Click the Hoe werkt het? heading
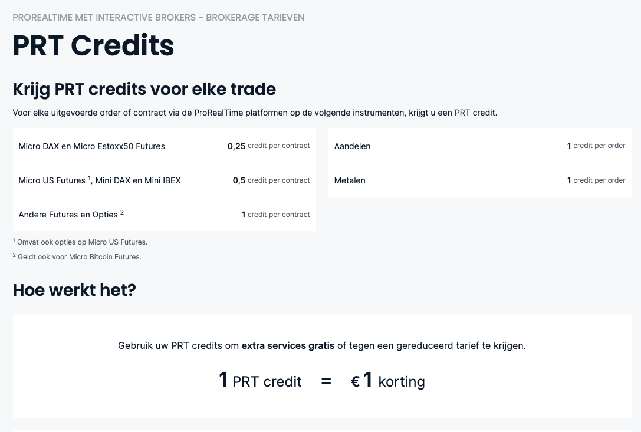The image size is (641, 432). [x=74, y=290]
